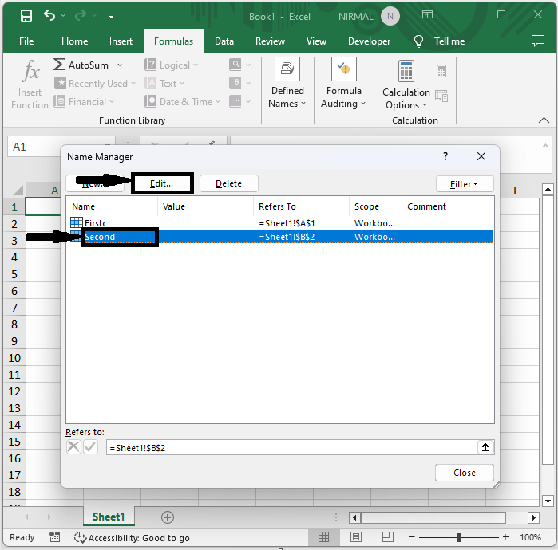Open the Comments speech bubble icon

click(x=538, y=41)
